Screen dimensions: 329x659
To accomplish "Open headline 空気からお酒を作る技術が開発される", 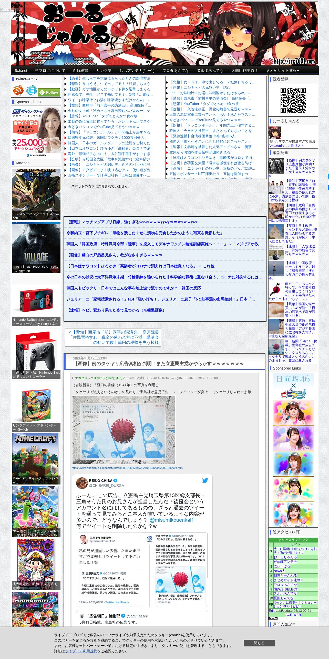I will (201, 152).
